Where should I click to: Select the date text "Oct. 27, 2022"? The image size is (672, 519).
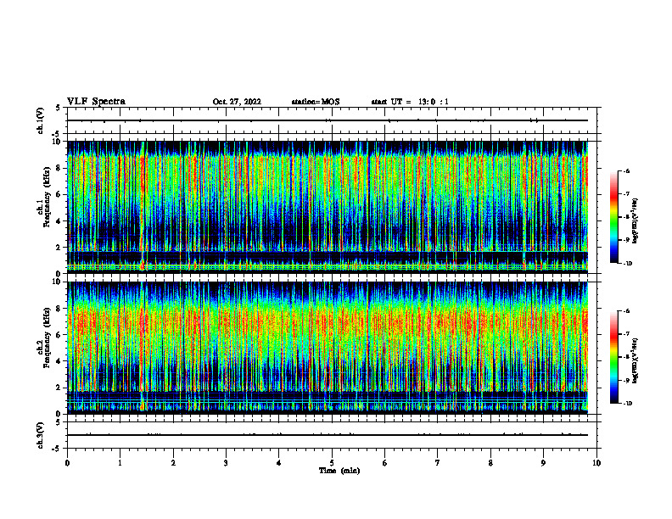click(x=237, y=102)
